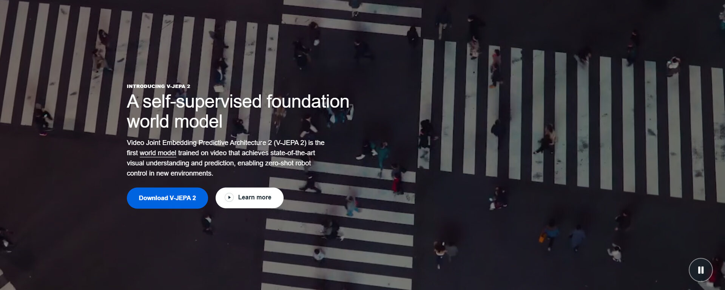Click the Learn more button
Image resolution: width=725 pixels, height=290 pixels.
[254, 197]
